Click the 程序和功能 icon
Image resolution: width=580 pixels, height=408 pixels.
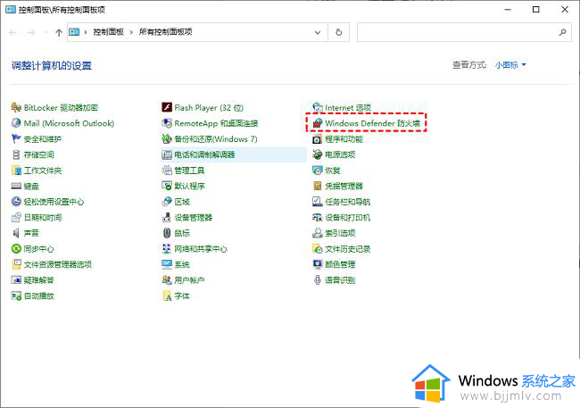[318, 139]
